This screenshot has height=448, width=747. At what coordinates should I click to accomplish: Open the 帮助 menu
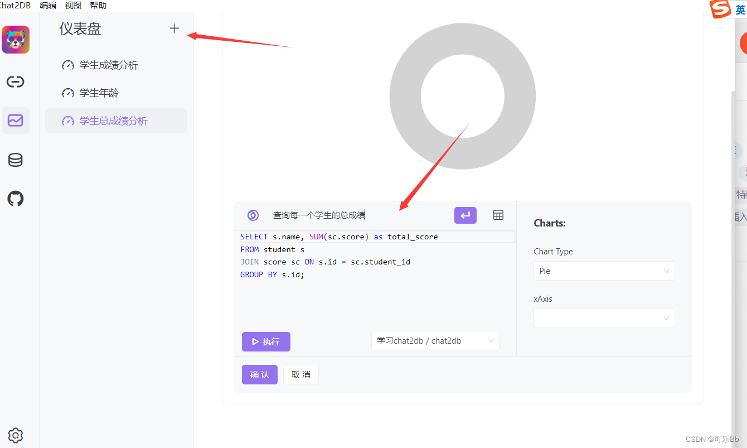click(x=98, y=5)
